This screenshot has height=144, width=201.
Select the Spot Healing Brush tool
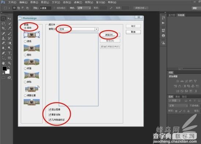[x=3, y=34]
